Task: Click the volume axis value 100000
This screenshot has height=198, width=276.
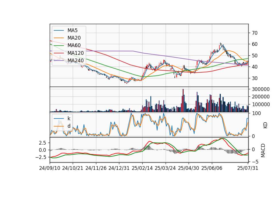Action: [x=261, y=104]
